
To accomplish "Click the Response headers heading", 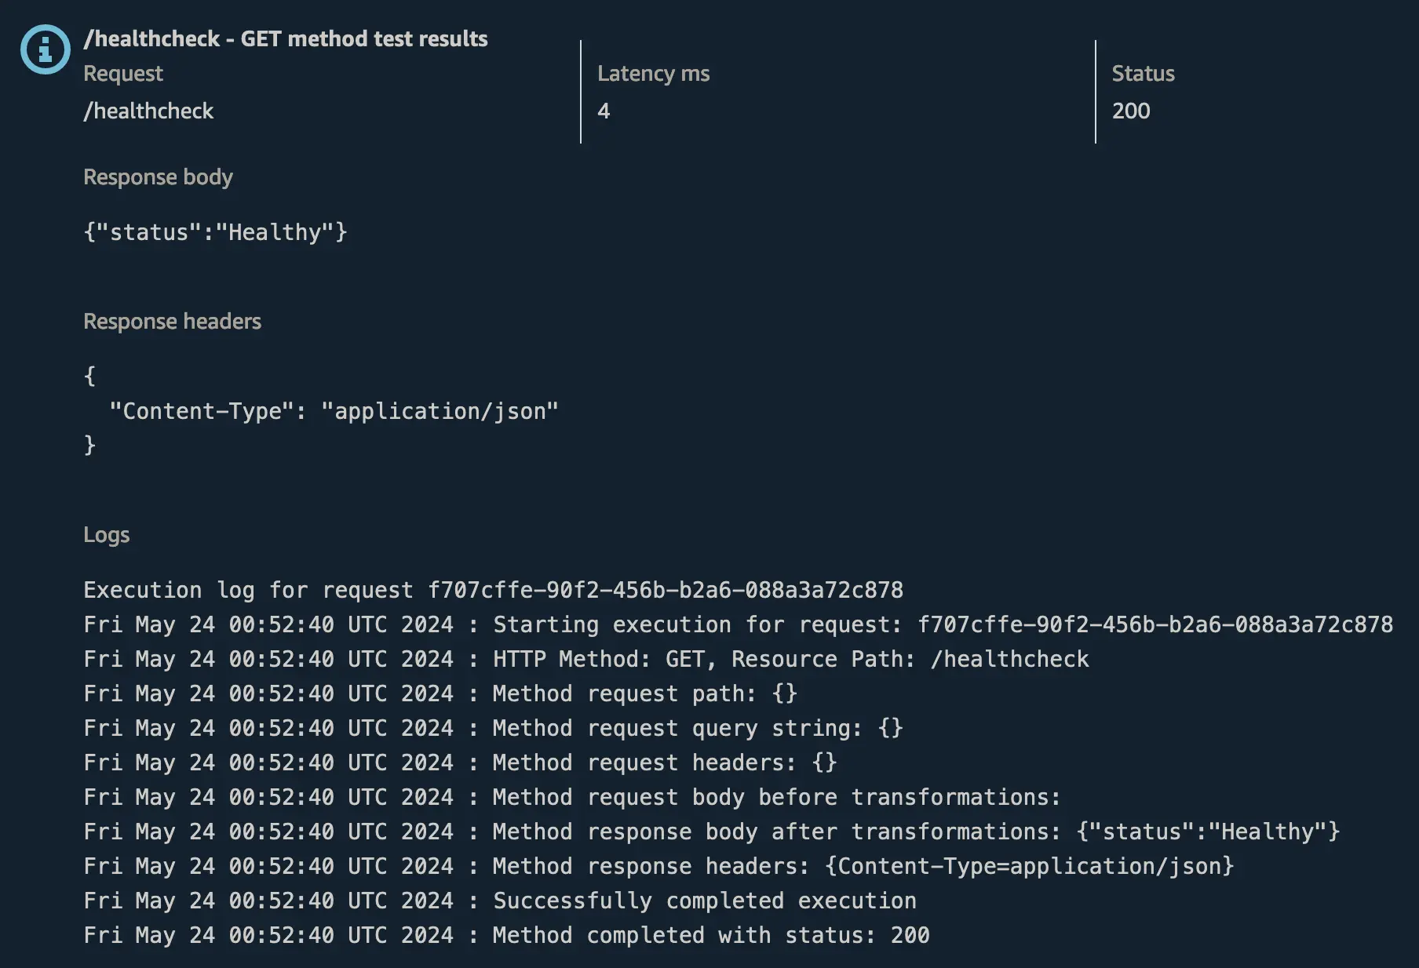I will pyautogui.click(x=172, y=322).
